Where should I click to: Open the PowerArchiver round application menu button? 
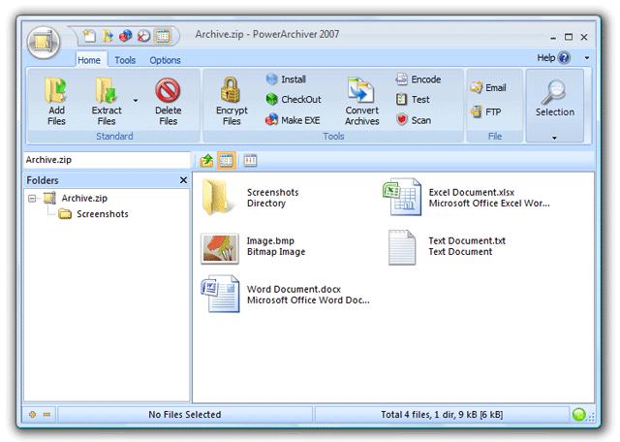tap(43, 43)
